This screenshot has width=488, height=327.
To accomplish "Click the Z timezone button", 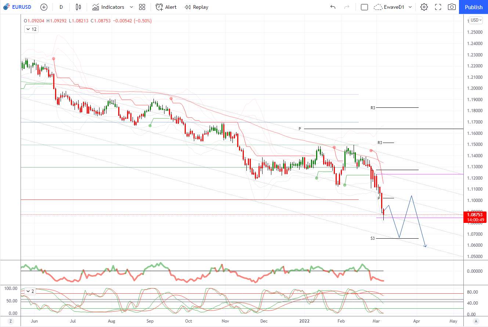I will [x=11, y=321].
